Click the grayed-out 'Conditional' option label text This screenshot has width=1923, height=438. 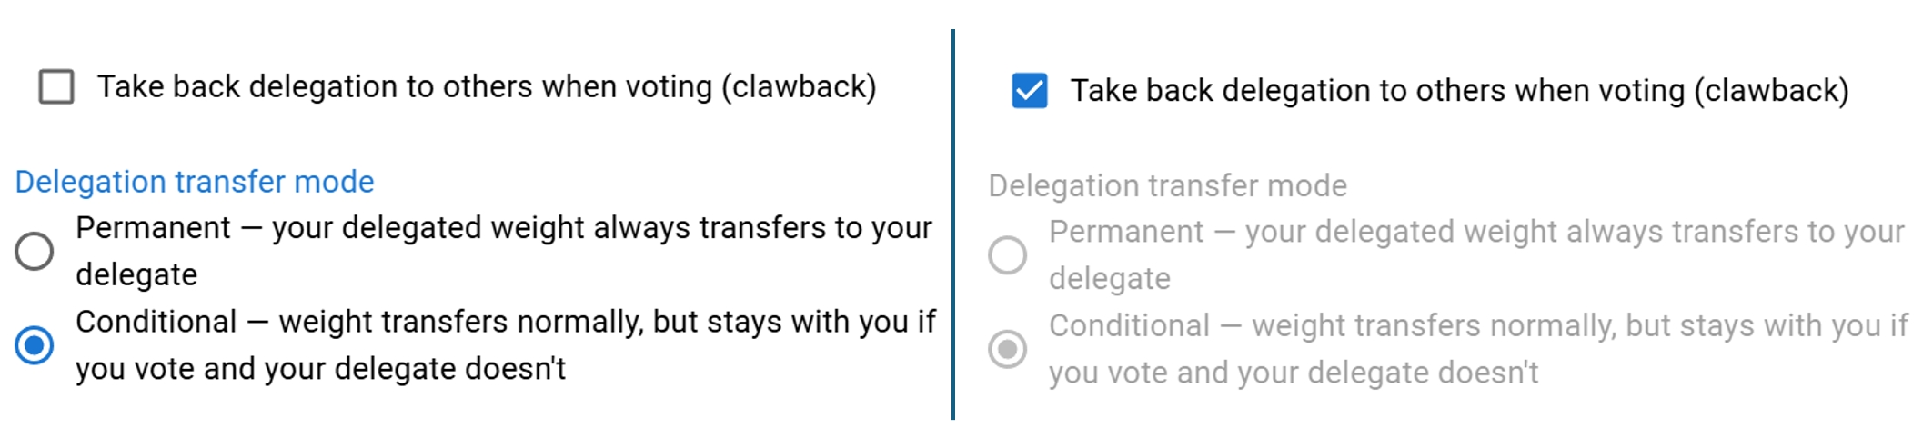coord(1129,325)
